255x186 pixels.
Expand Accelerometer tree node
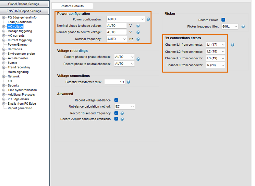4,58
